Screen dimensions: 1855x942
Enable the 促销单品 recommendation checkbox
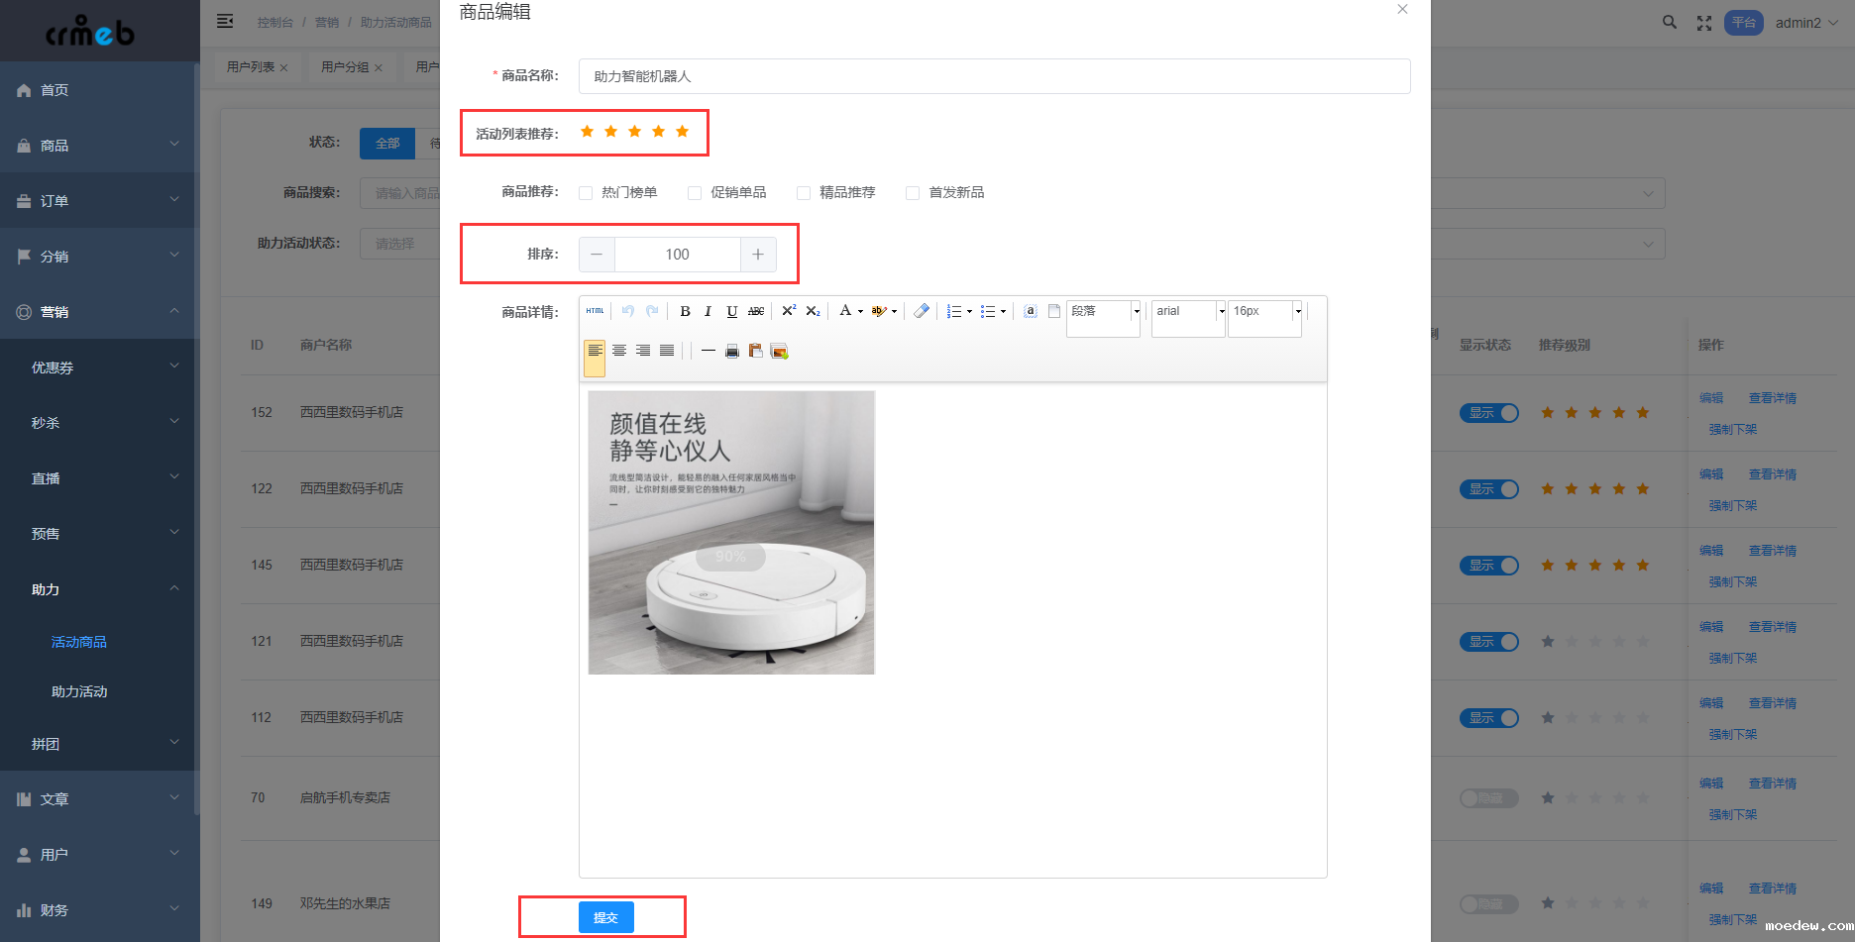click(x=695, y=193)
